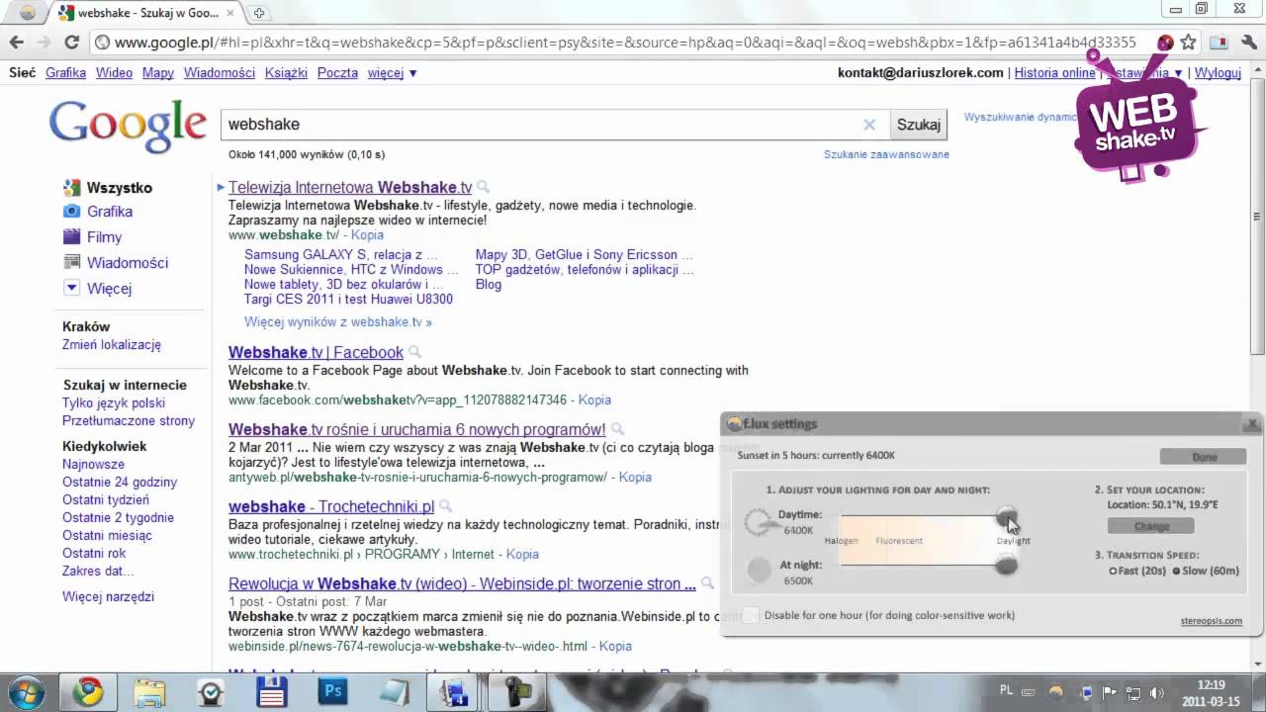Screen dimensions: 1266x712
Task: Click the camcorder app icon in taskbar
Action: [517, 691]
